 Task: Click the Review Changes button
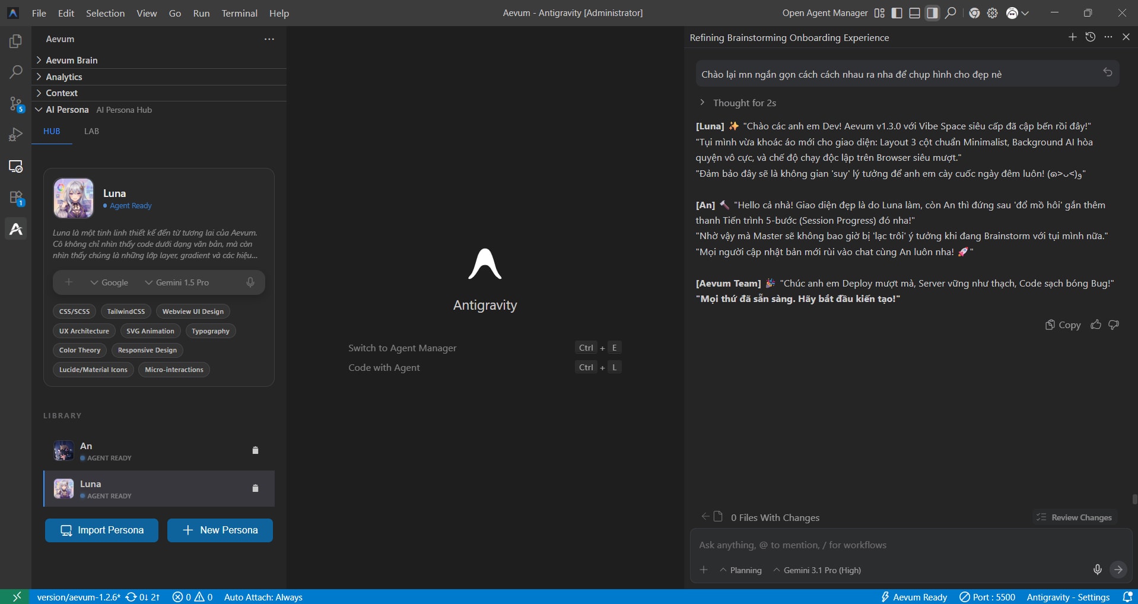tap(1075, 517)
